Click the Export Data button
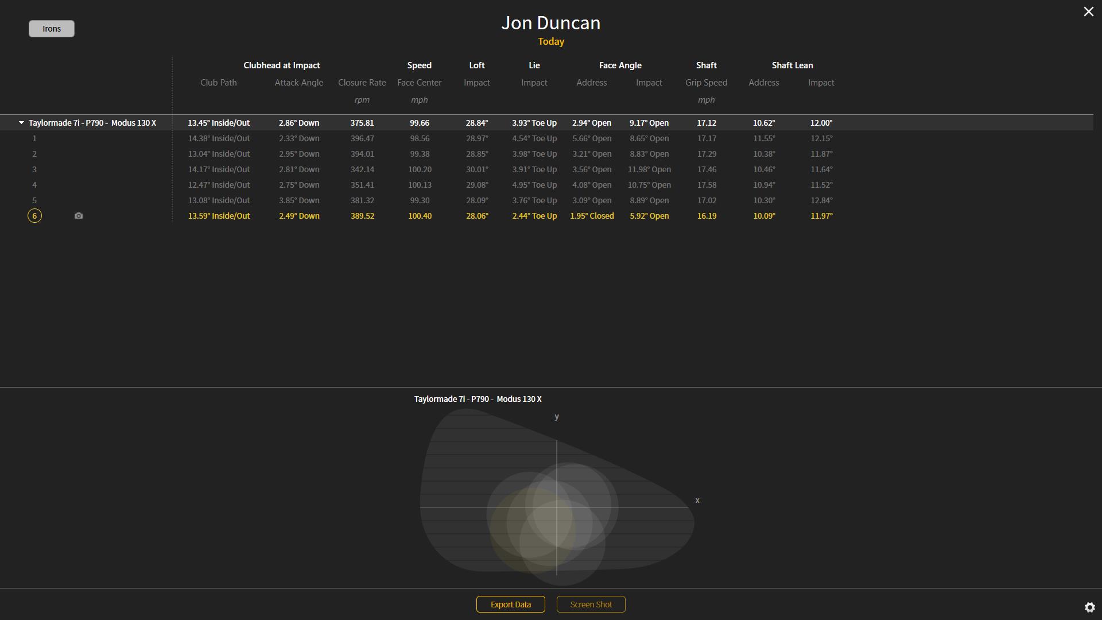 (x=511, y=604)
